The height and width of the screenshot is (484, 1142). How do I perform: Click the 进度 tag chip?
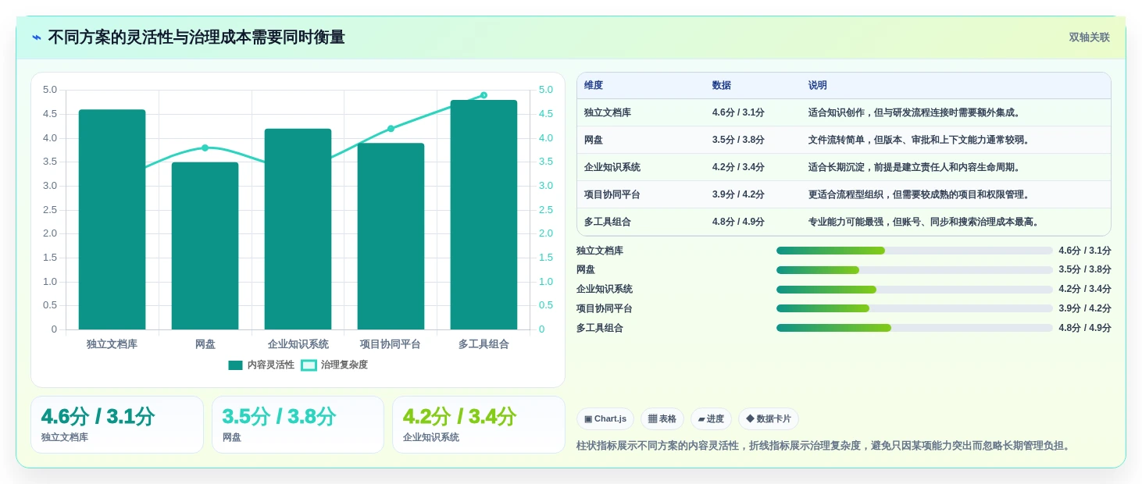(711, 418)
